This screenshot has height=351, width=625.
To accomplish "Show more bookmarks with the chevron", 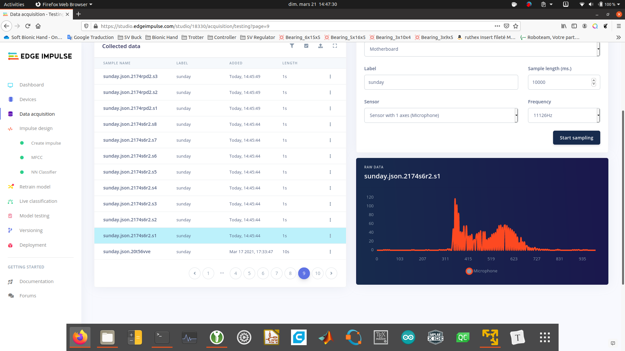I will [618, 37].
